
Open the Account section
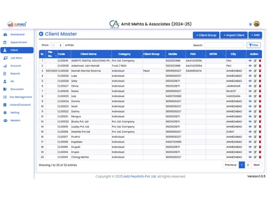(x=17, y=66)
